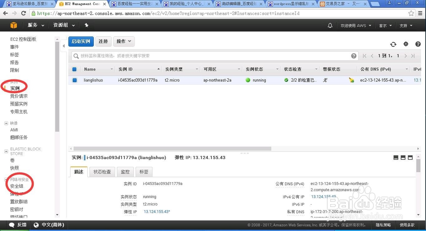Screen dimensions: 426x231
Task: Switch to the 状态检查 tab
Action: [102, 172]
